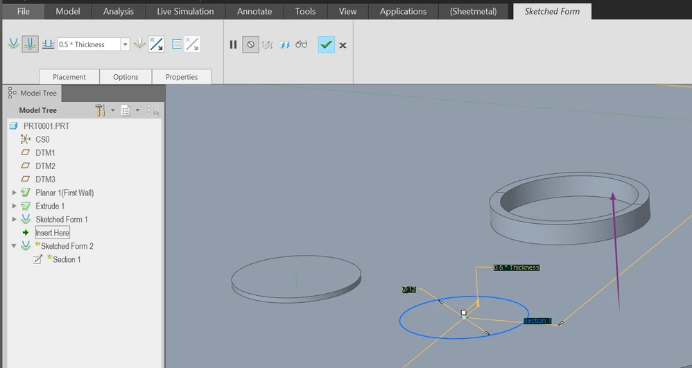Open the Properties panel tab

tap(182, 77)
